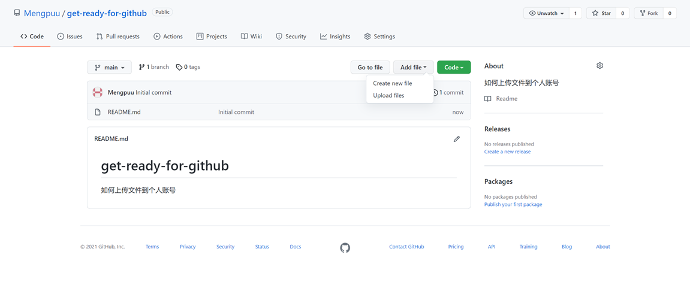Open the Issues tab
Image resolution: width=690 pixels, height=306 pixels.
point(70,37)
